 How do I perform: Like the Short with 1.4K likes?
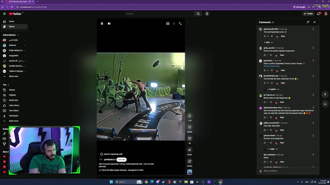(x=189, y=116)
